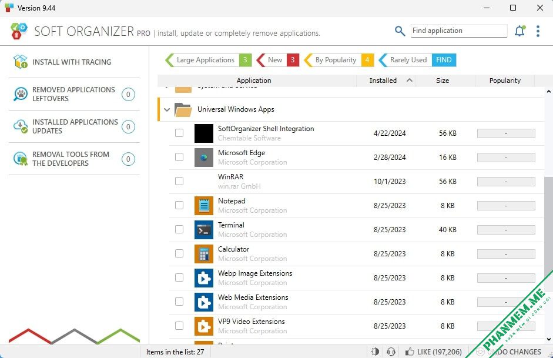This screenshot has width=553, height=358.
Task: Click the popularity bar for Microsoft Edge
Action: coord(506,158)
